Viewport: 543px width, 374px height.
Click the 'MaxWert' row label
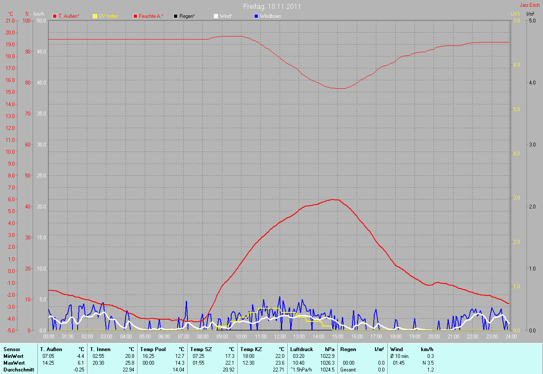pyautogui.click(x=14, y=363)
